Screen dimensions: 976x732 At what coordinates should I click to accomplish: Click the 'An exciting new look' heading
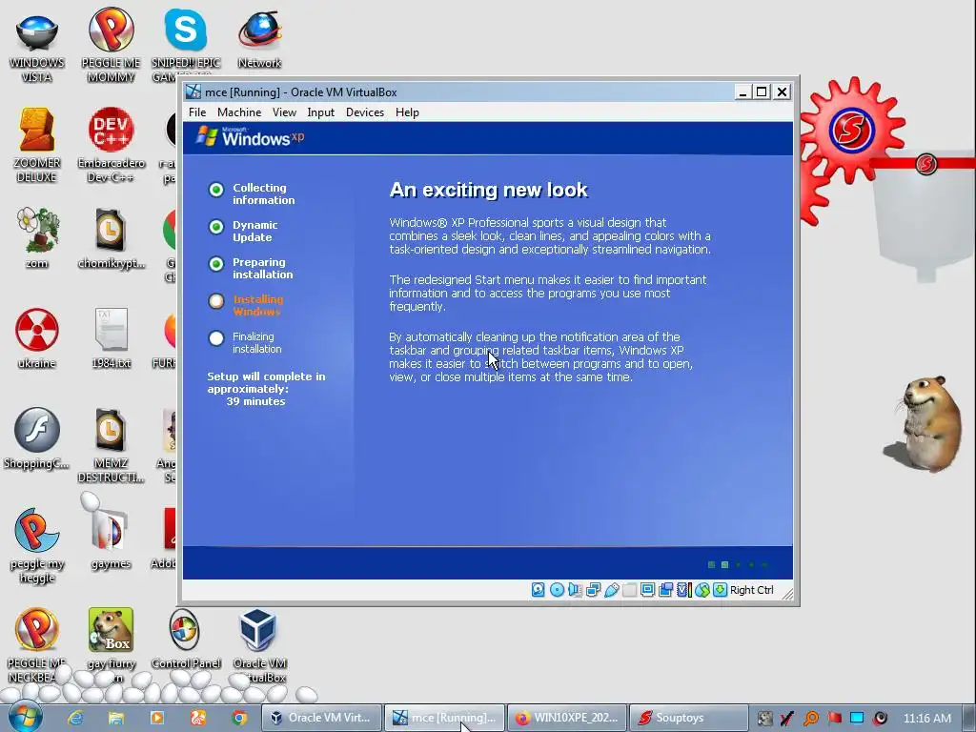(489, 190)
